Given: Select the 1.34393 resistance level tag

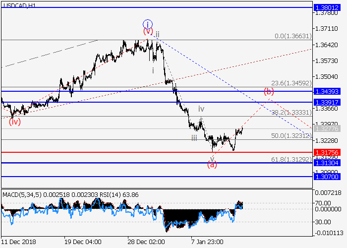Looking at the screenshot, I should 327,91.
